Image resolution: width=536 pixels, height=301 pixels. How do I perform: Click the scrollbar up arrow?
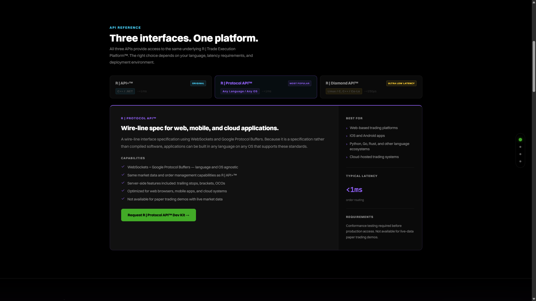click(x=534, y=2)
